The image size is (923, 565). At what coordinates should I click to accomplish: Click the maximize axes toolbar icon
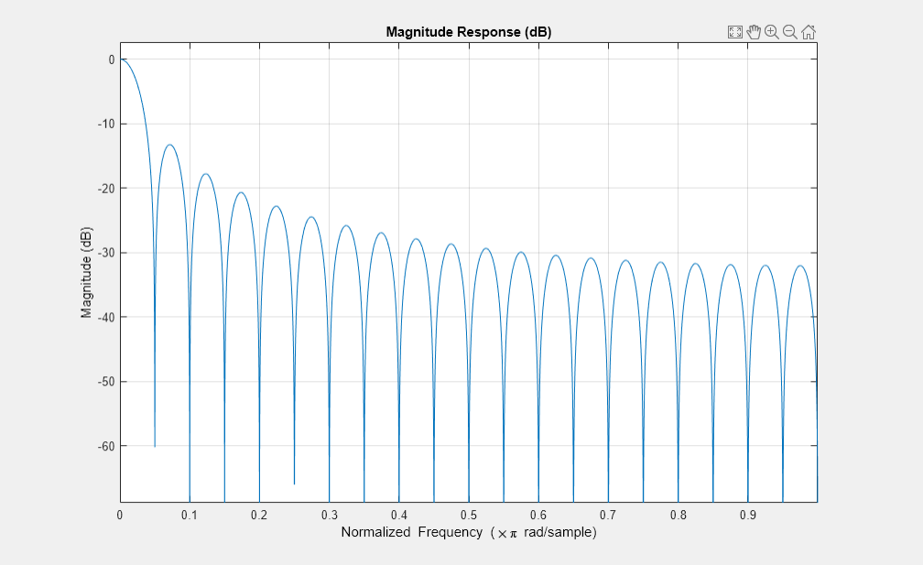(734, 32)
